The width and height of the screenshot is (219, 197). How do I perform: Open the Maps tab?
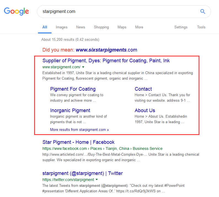[x=122, y=27]
